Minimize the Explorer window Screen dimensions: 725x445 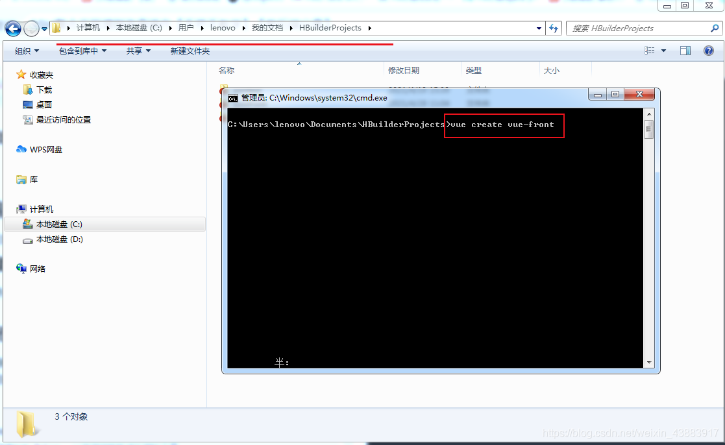667,6
